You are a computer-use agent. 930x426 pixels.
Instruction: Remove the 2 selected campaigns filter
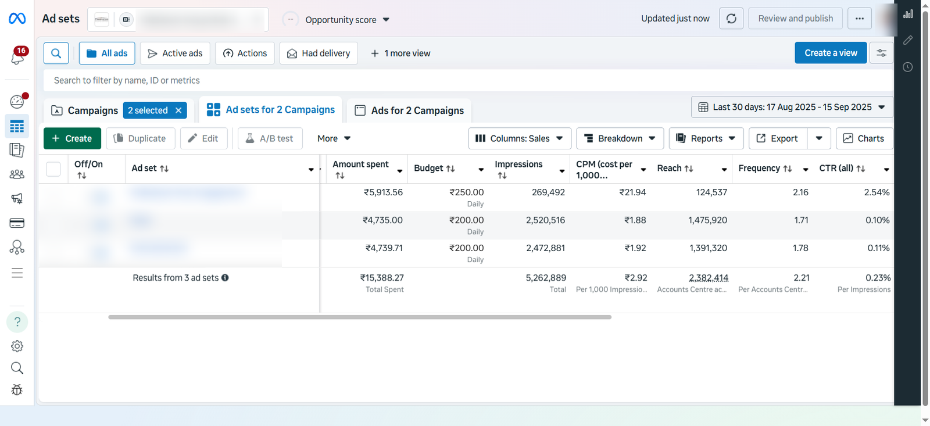tap(178, 110)
